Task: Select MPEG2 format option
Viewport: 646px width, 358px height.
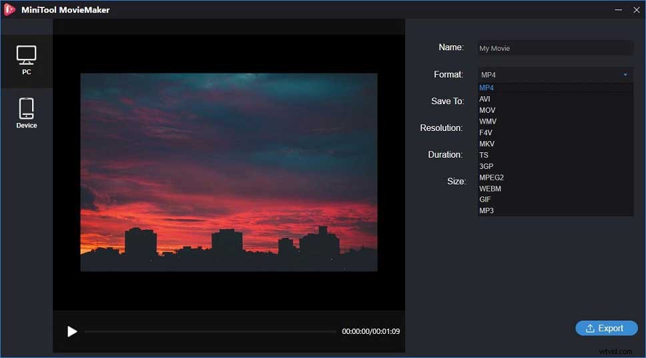Action: click(x=491, y=178)
